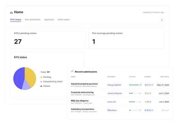This screenshot has width=178, height=125.
Task: Click the lavender Completed by client legend dot
Action: tap(41, 82)
